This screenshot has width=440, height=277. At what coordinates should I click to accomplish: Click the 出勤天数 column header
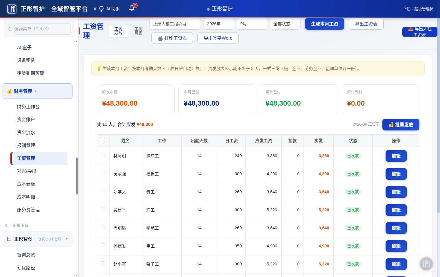click(199, 141)
